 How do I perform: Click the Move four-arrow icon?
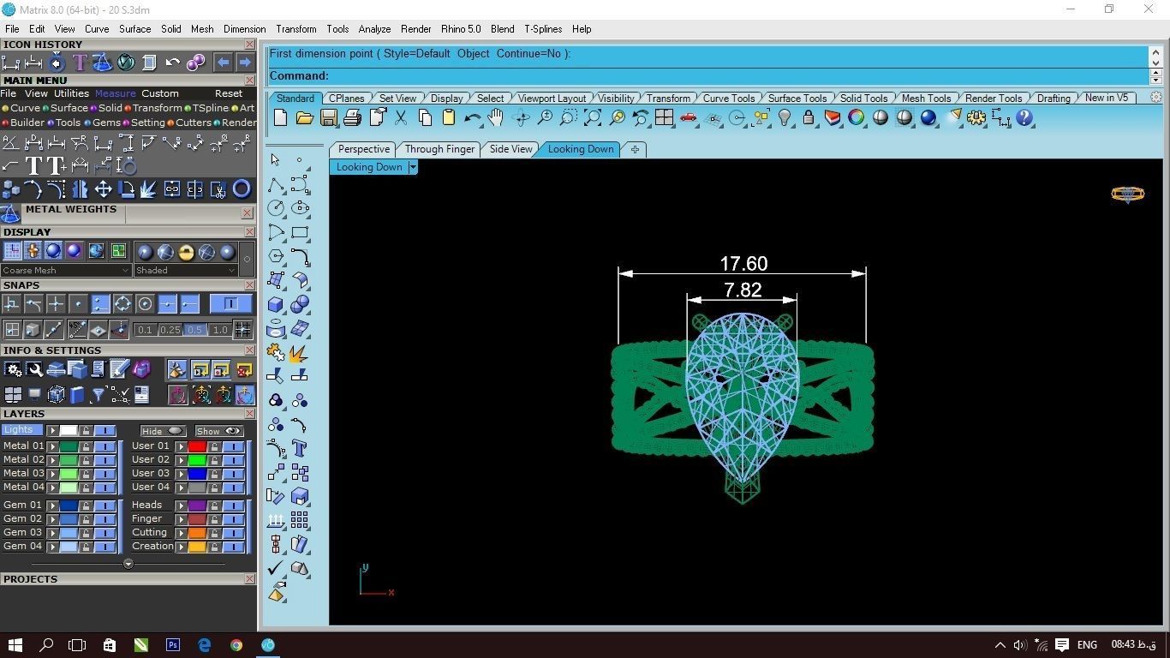103,189
